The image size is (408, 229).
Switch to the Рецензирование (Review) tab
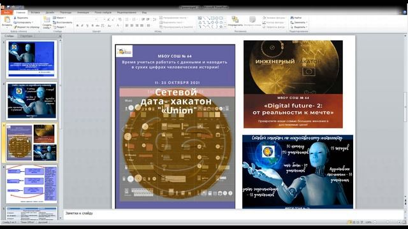127,12
